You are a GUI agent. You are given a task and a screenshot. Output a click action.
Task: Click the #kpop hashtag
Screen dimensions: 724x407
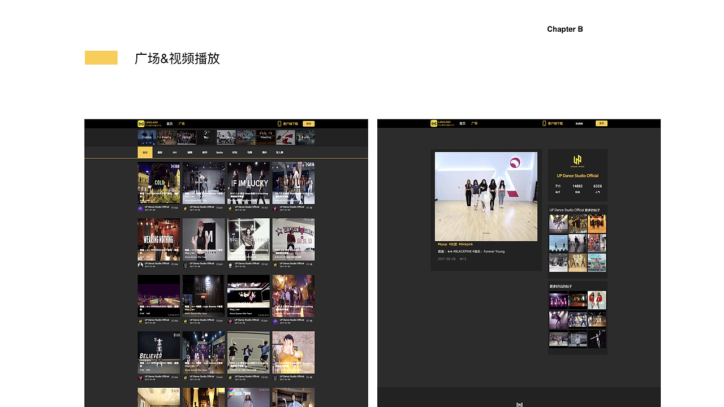[442, 244]
